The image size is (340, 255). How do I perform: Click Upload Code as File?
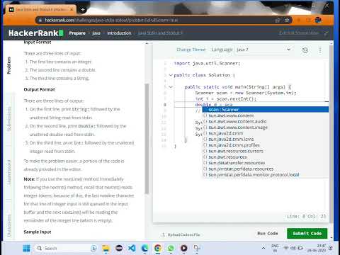tap(181, 234)
